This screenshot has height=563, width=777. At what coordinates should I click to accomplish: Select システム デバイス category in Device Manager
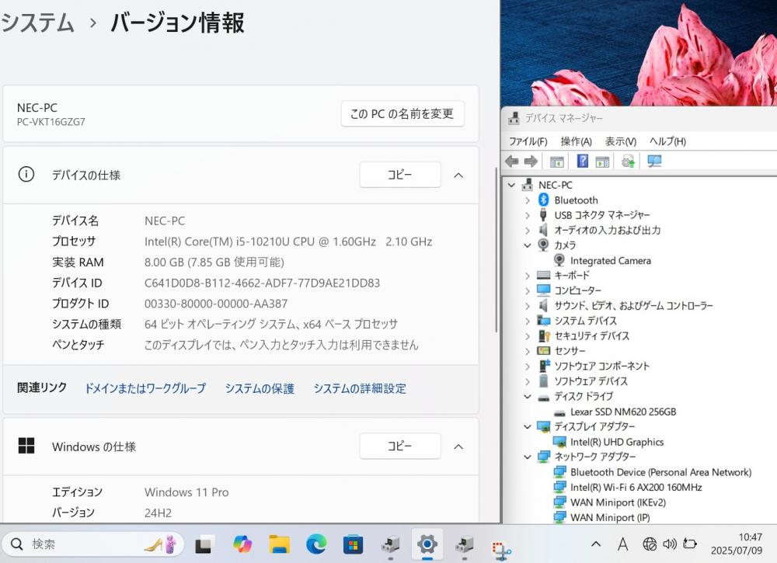585,321
